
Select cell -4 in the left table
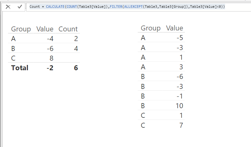(x=50, y=39)
